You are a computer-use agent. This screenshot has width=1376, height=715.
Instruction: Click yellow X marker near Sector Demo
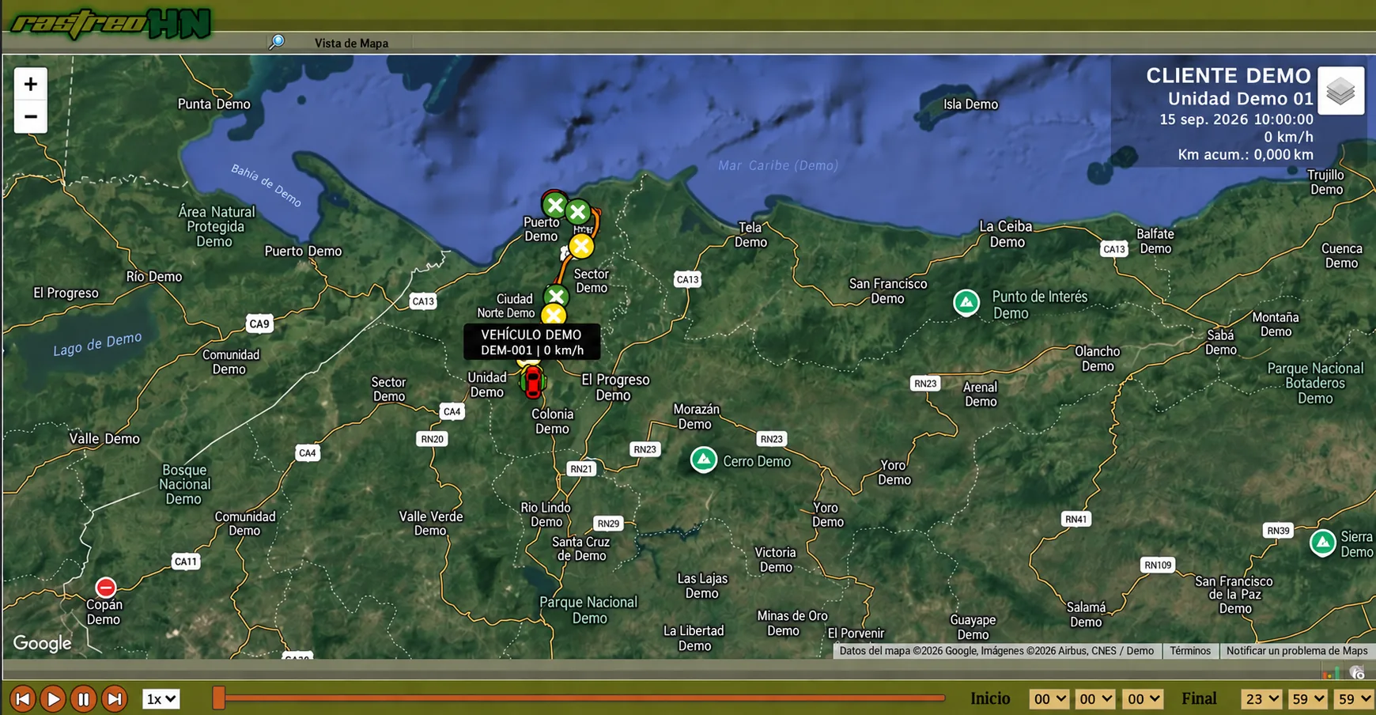(581, 246)
